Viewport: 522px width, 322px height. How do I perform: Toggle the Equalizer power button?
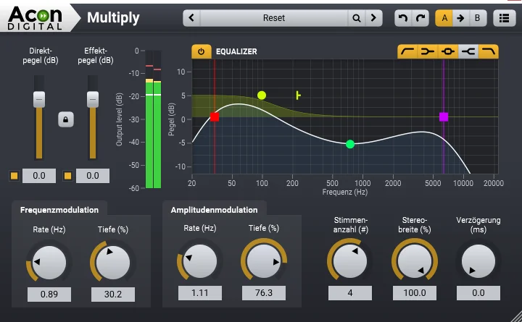pos(201,51)
